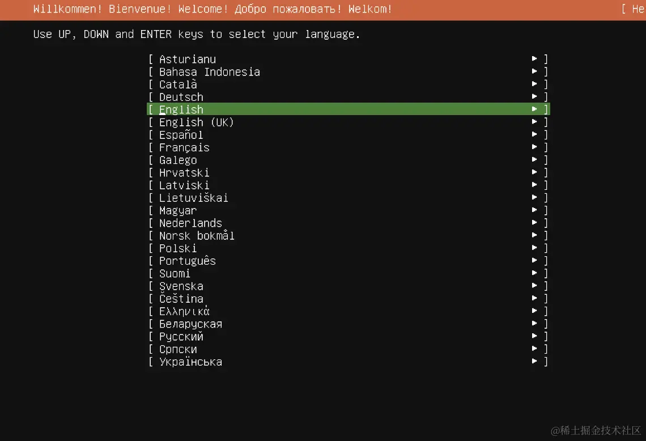Choose Čeština language entry

[x=348, y=298]
